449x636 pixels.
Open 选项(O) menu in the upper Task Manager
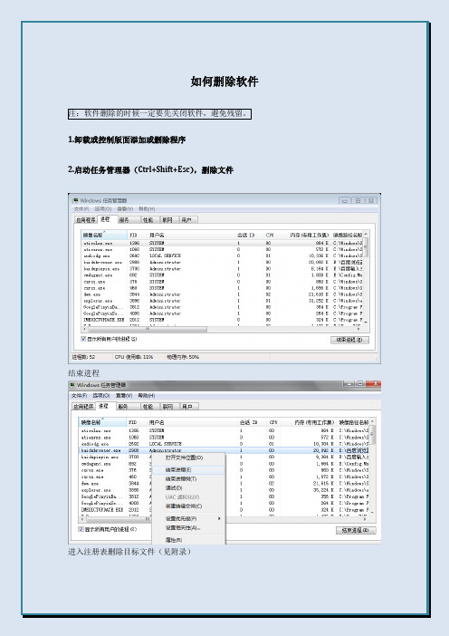pos(103,209)
